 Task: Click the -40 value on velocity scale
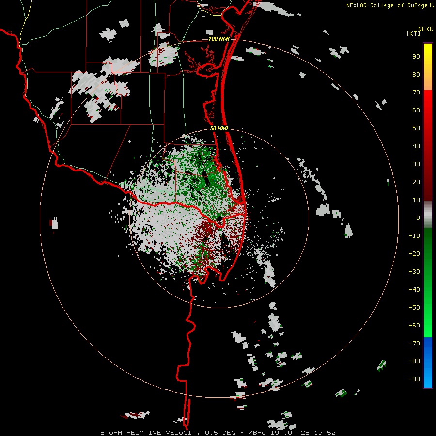pos(414,290)
